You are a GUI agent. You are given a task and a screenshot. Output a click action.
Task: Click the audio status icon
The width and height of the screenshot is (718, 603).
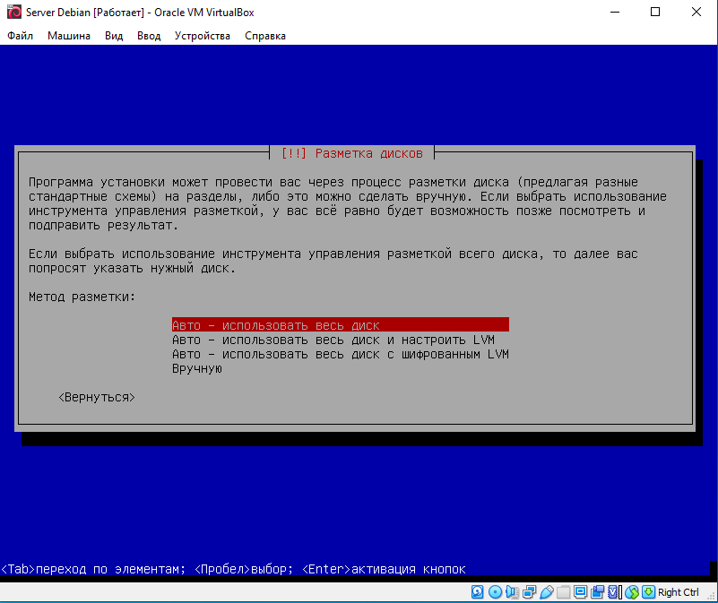[511, 592]
